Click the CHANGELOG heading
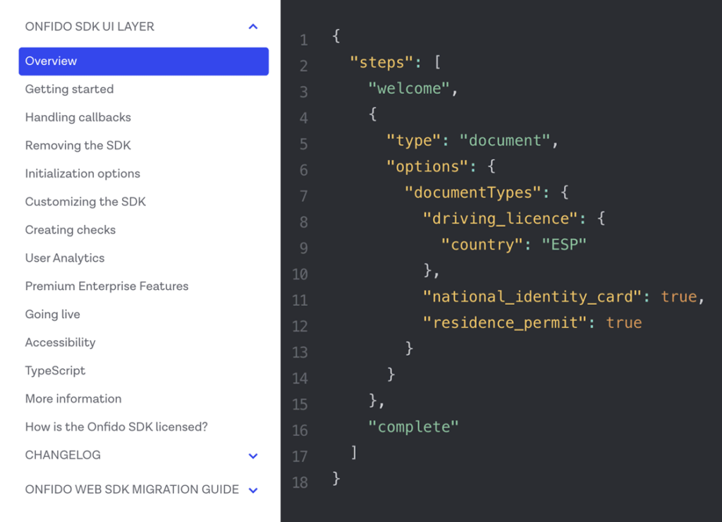The image size is (722, 522). point(63,455)
